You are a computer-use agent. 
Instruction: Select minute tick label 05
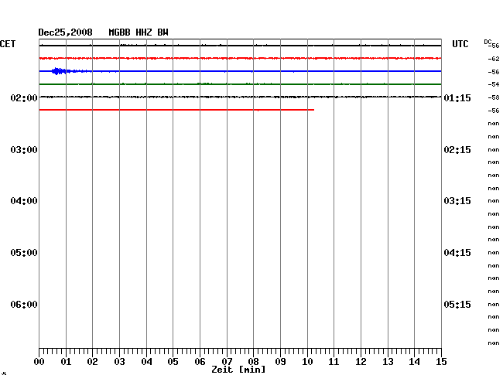click(173, 361)
